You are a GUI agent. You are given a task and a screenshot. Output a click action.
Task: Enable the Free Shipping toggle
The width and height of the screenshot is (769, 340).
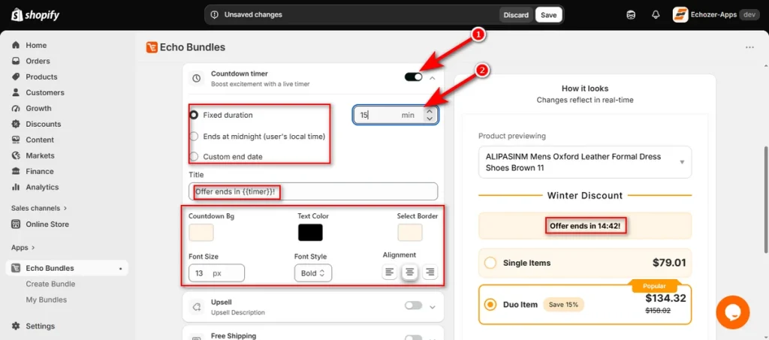pos(413,338)
